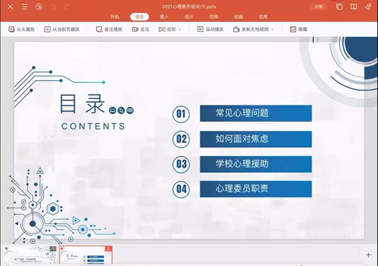Switch to the book-shaped reading mode icon
The width and height of the screenshot is (378, 266).
[x=353, y=7]
